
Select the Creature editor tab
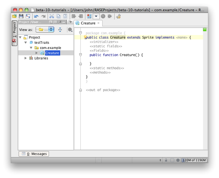[x=87, y=23]
